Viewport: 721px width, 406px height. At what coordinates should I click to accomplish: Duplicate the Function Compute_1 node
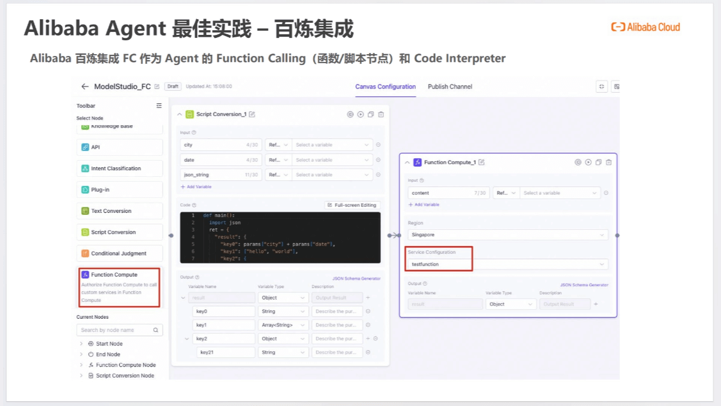[x=598, y=162]
